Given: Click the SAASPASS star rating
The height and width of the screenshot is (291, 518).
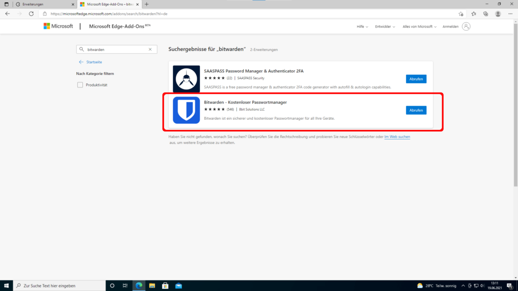Looking at the screenshot, I should pyautogui.click(x=214, y=78).
